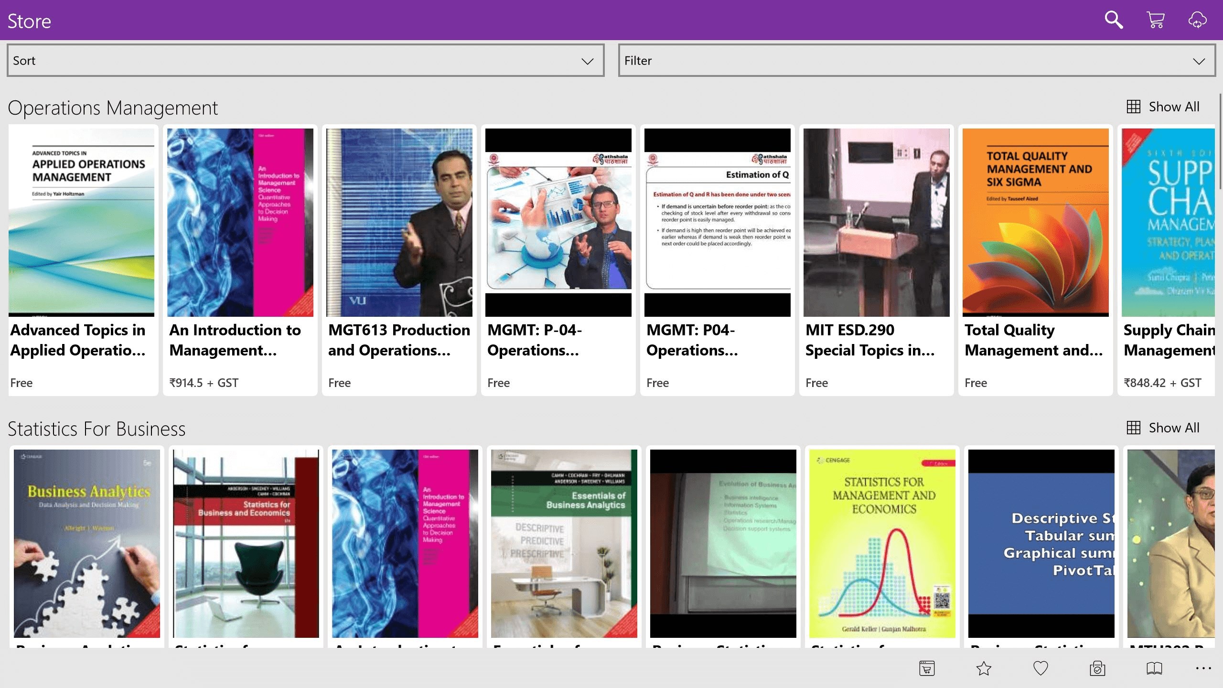The image size is (1223, 688).
Task: Open the three-dots more options menu
Action: coord(1203,668)
